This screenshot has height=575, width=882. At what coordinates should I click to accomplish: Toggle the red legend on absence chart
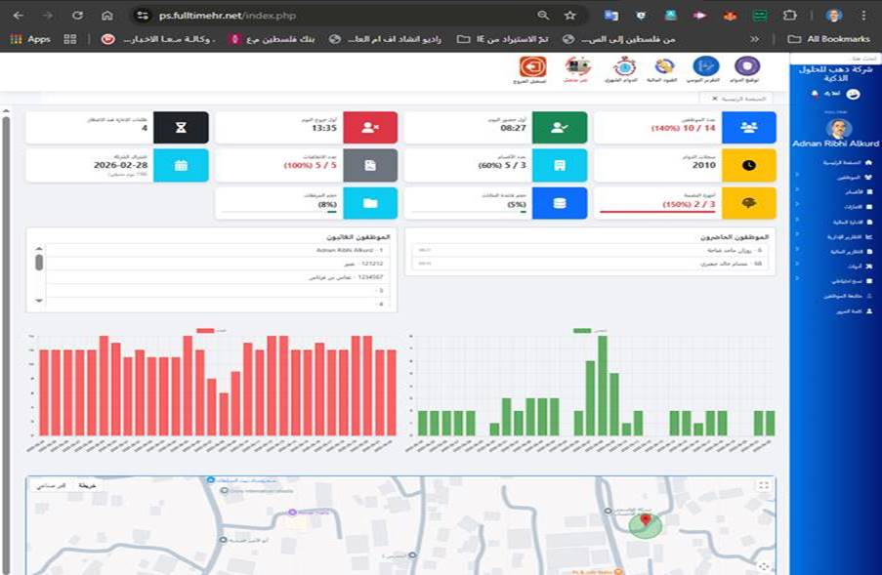point(205,331)
